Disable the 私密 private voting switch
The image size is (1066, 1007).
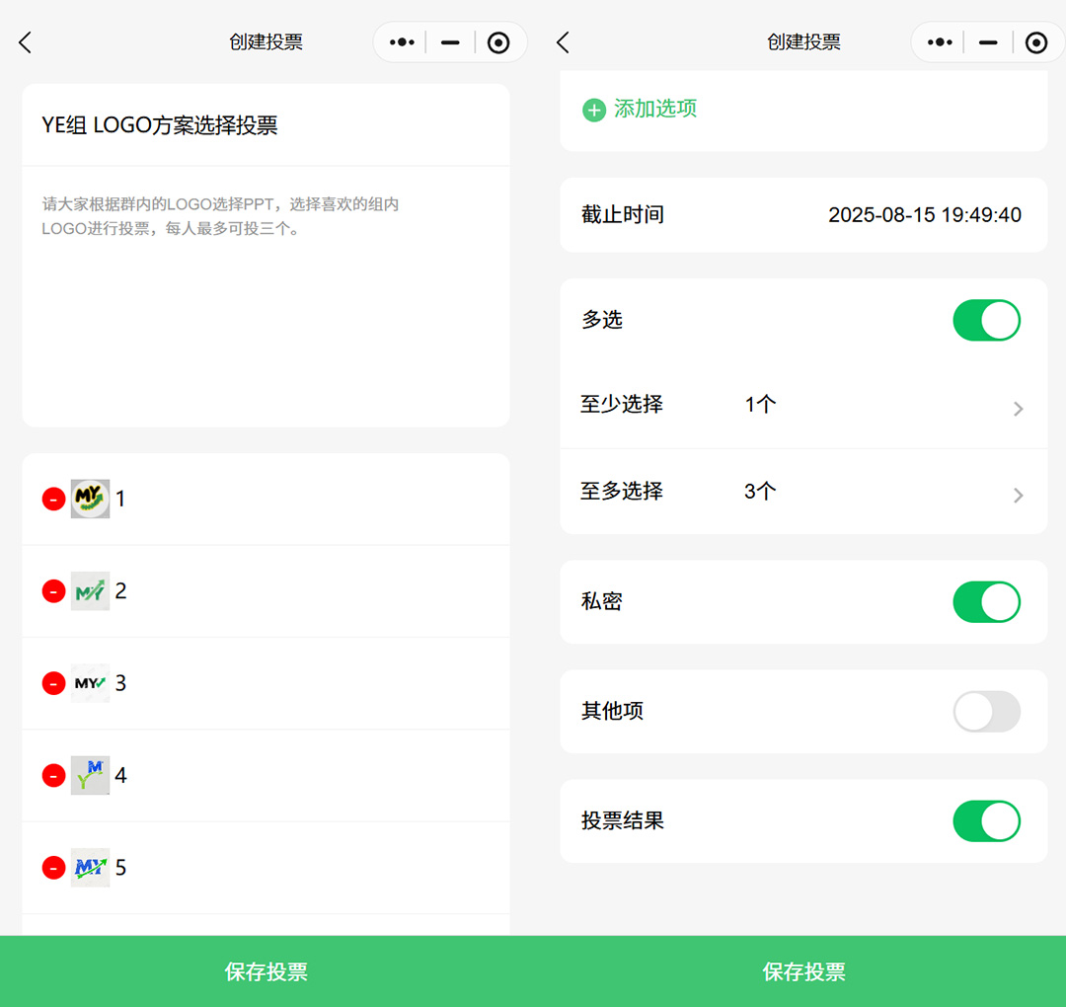point(985,602)
